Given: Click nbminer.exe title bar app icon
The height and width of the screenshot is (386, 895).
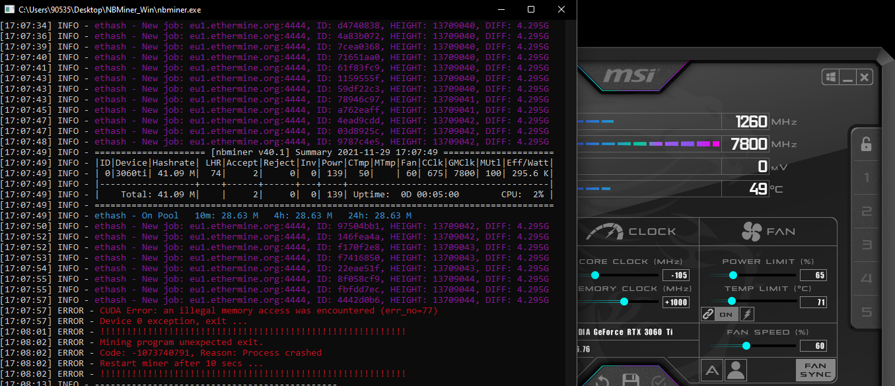Looking at the screenshot, I should pyautogui.click(x=9, y=10).
